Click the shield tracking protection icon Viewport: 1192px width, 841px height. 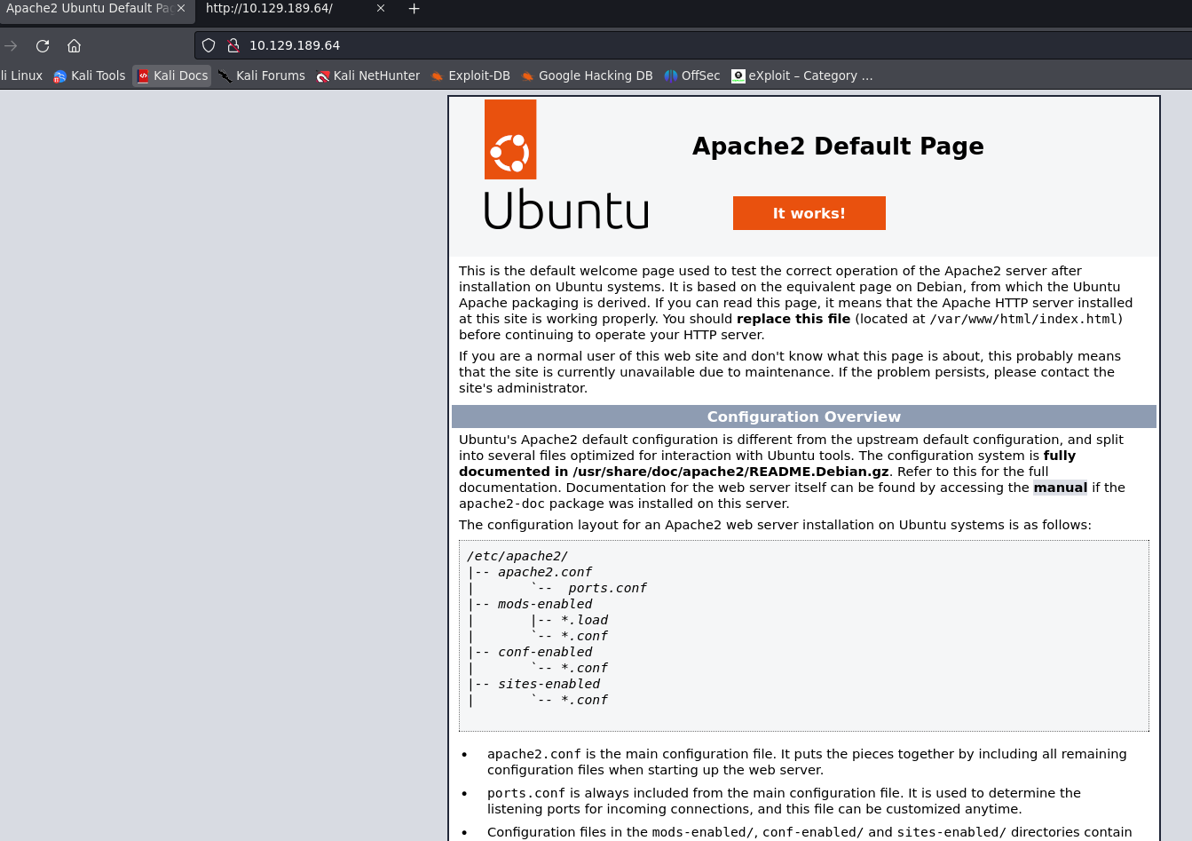pos(209,45)
